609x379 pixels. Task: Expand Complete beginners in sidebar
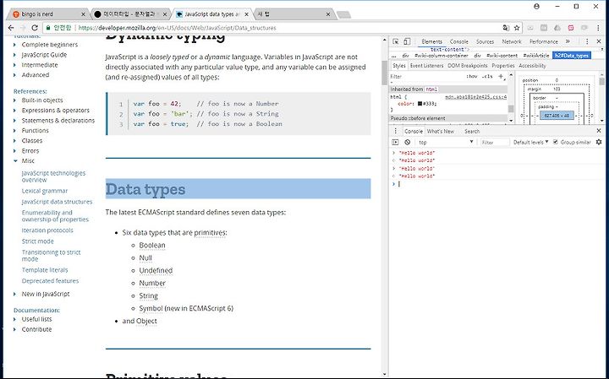[x=14, y=45]
